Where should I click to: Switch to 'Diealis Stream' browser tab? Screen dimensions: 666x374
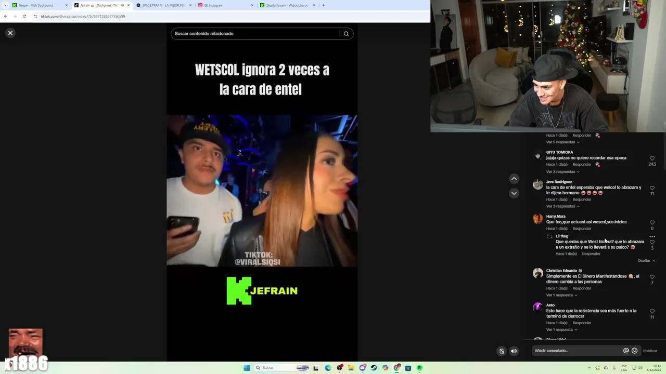286,5
